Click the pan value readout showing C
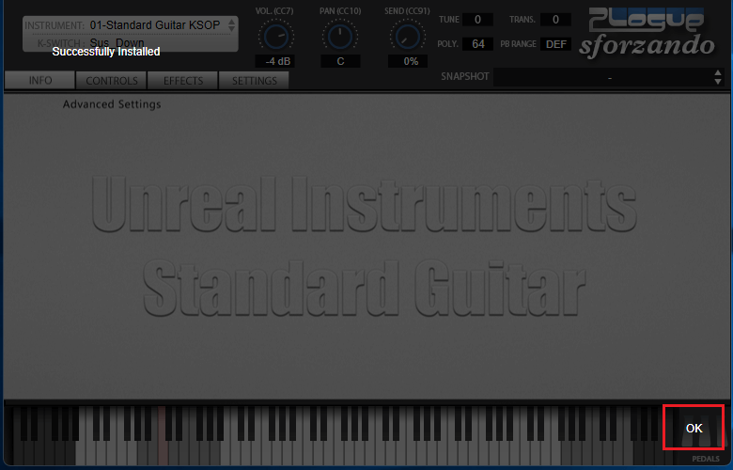This screenshot has width=733, height=470. pyautogui.click(x=340, y=61)
